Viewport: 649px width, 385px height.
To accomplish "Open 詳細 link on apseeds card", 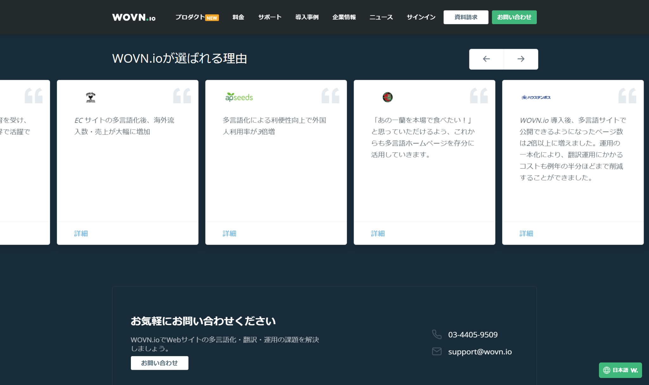I will [229, 234].
